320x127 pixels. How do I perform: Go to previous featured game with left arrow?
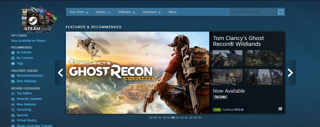[x=60, y=73]
